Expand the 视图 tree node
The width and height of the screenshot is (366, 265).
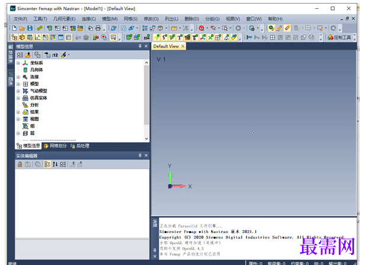18,119
